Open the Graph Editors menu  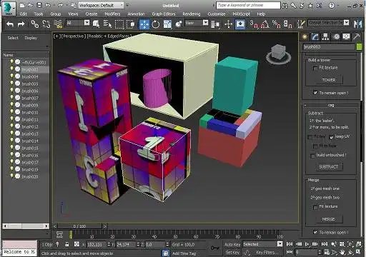coord(164,14)
